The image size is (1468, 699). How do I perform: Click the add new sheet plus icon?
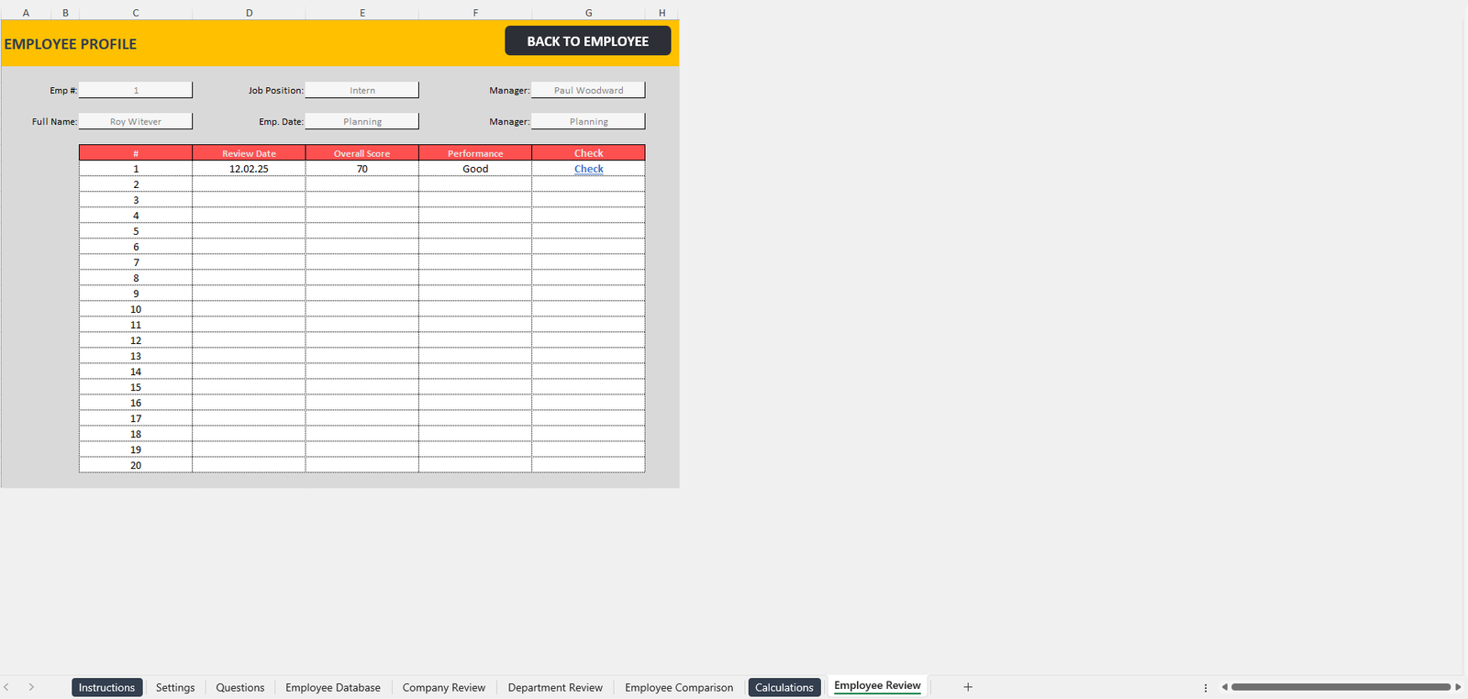(967, 687)
